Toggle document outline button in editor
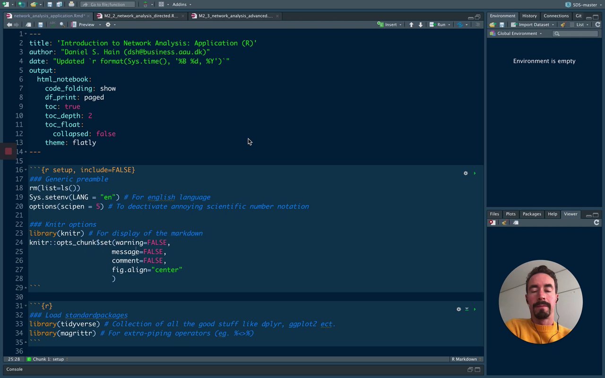The width and height of the screenshot is (605, 378). coord(477,25)
